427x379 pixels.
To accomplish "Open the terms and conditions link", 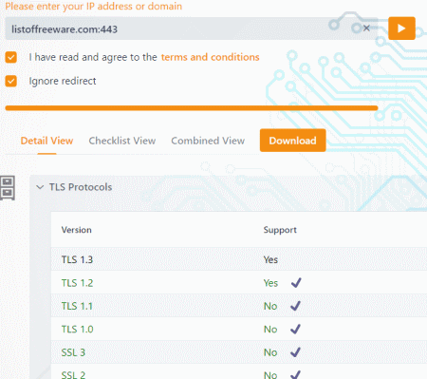I will tap(210, 57).
